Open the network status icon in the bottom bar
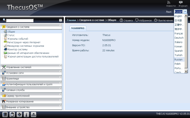The image size is (190, 118). click(x=34, y=115)
